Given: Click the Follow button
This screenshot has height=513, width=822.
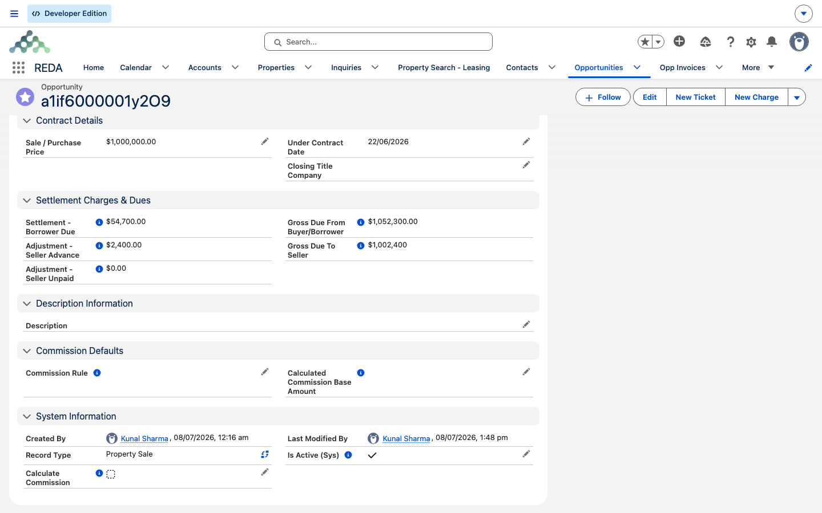Looking at the screenshot, I should [x=603, y=97].
